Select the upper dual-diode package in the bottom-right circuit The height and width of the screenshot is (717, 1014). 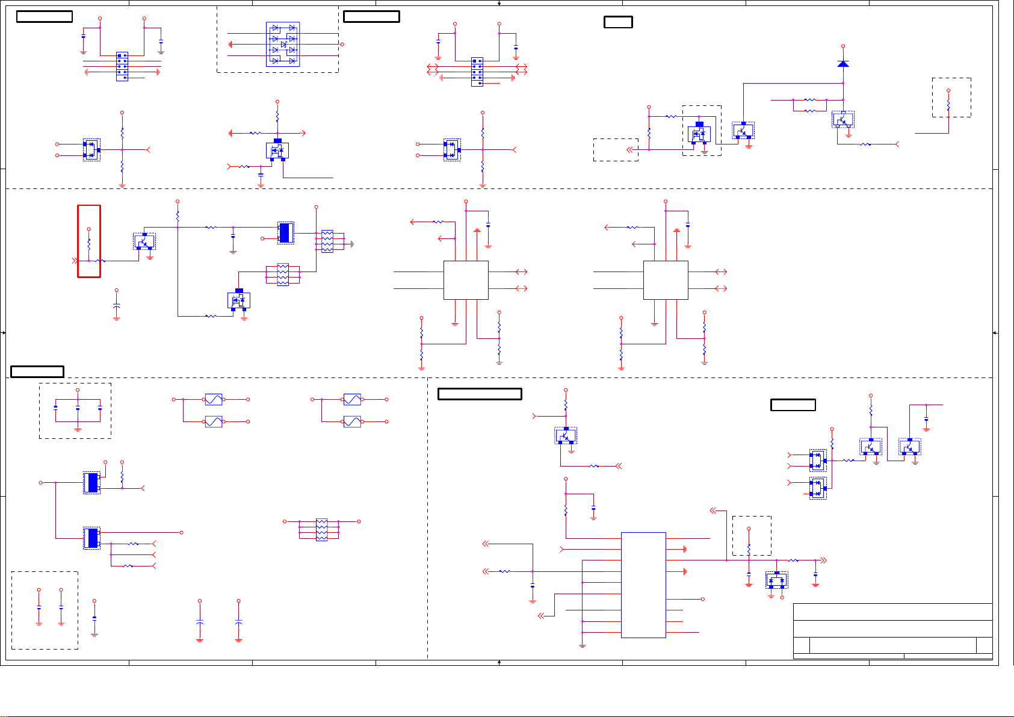(818, 461)
